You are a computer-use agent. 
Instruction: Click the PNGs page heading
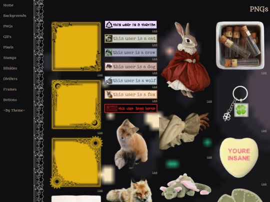click(259, 9)
